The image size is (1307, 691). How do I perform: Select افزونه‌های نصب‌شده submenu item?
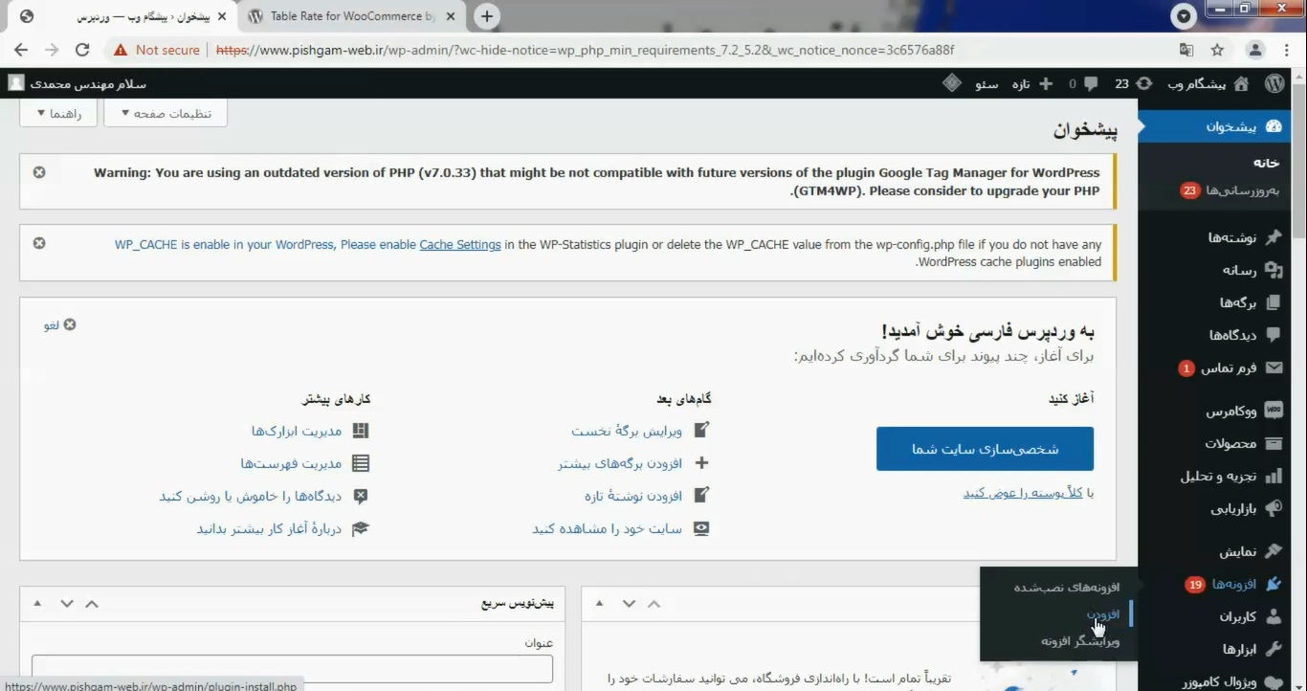1067,587
